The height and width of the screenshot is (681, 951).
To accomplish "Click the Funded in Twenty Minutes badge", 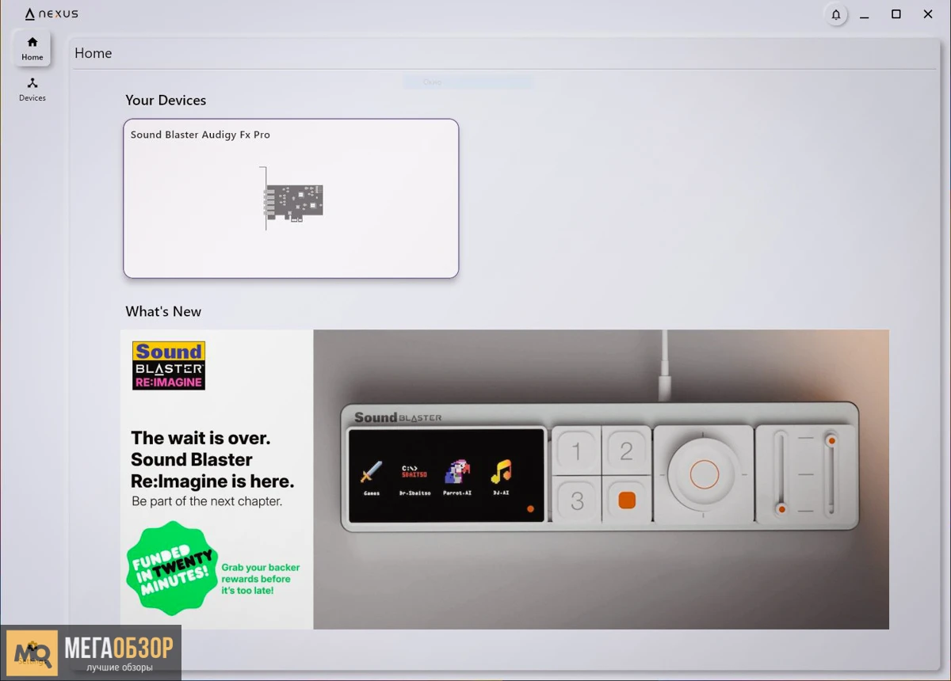I will 171,567.
